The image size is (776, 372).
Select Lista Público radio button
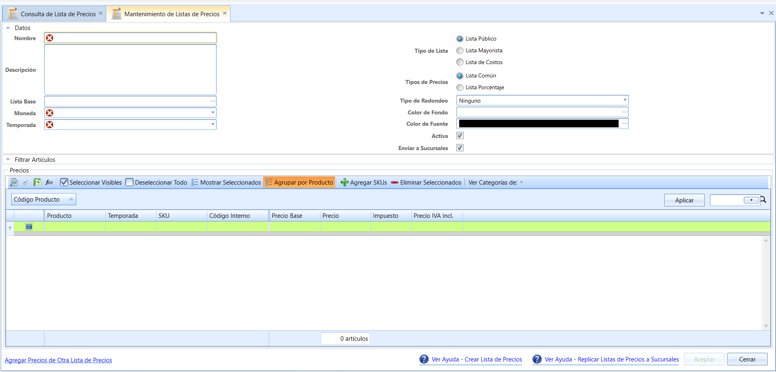pyautogui.click(x=460, y=39)
